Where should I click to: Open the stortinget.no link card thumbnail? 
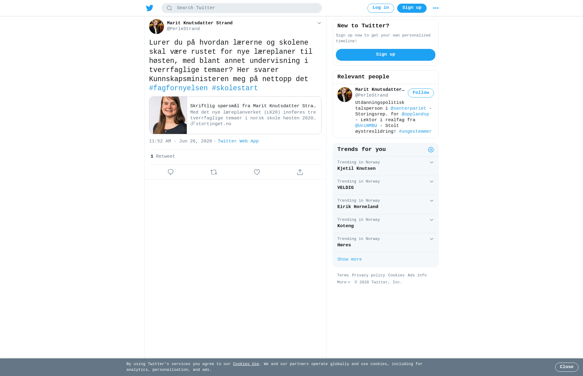(x=168, y=115)
